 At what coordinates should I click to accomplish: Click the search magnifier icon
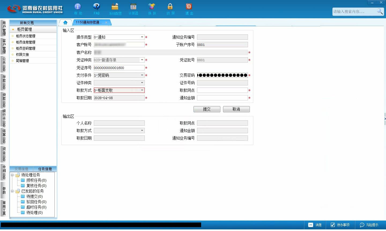tap(380, 11)
